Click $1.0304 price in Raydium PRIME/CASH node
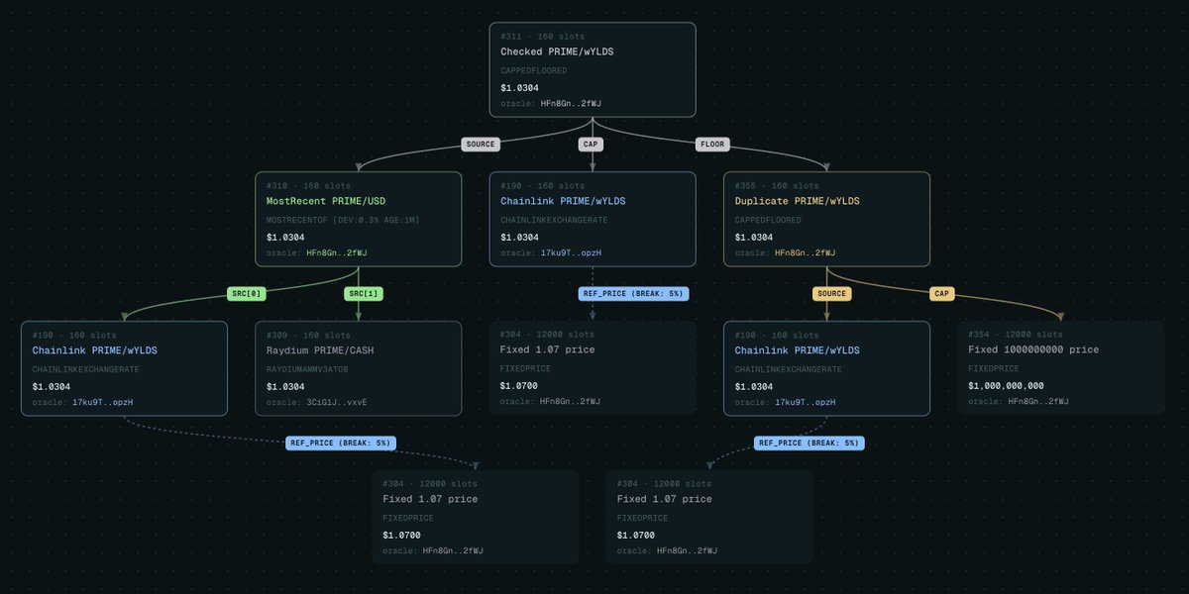Viewport: 1189px width, 594px height. [285, 386]
